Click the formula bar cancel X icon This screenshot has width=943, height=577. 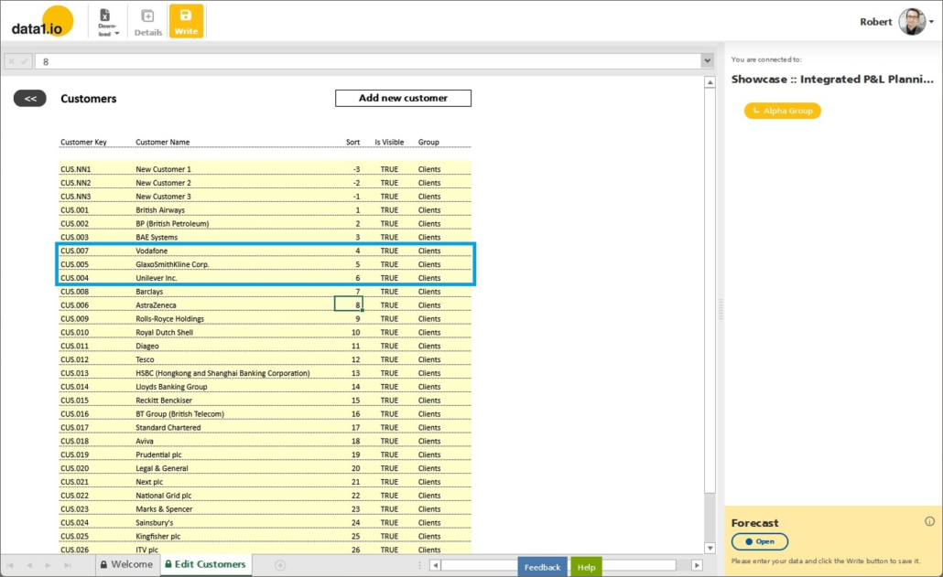coord(12,61)
